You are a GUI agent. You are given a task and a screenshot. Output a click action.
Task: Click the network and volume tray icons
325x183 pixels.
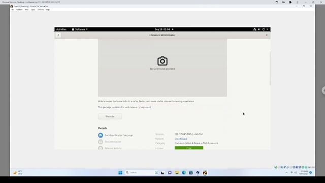click(x=294, y=173)
